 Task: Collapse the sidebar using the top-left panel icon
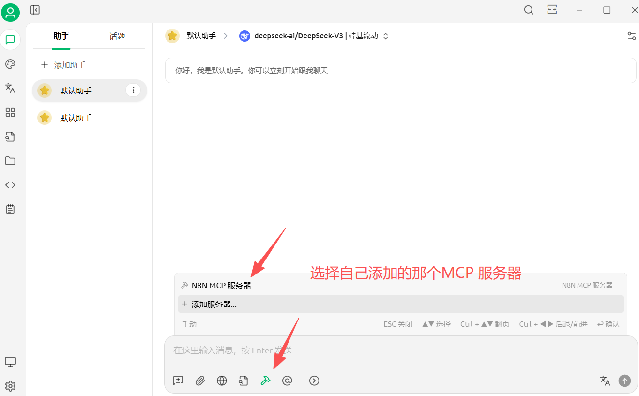[34, 10]
